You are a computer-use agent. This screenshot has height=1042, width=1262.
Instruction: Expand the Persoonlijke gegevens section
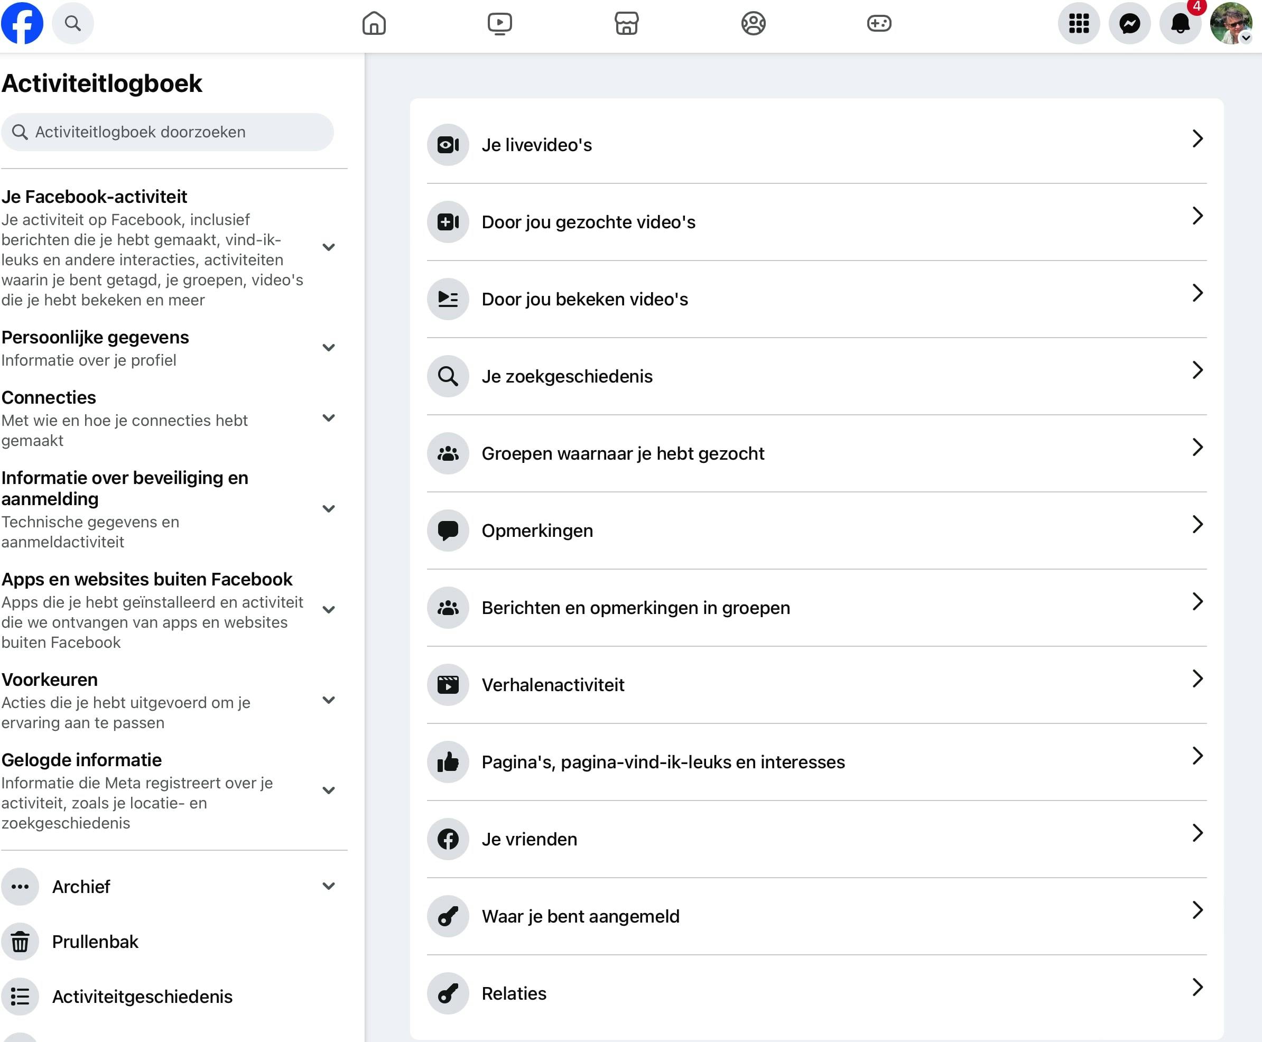point(328,348)
